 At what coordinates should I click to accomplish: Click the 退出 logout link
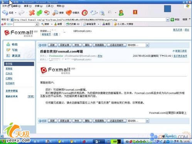187,30
